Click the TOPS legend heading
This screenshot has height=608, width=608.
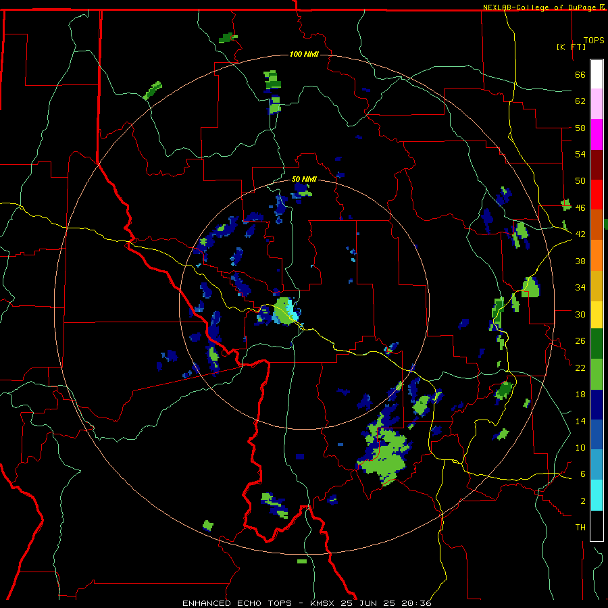[594, 40]
